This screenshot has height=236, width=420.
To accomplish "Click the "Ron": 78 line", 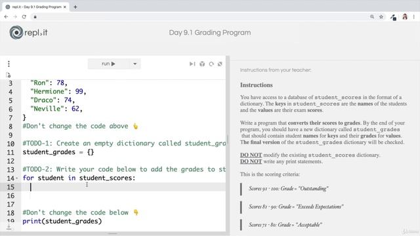I will click(x=49, y=83).
